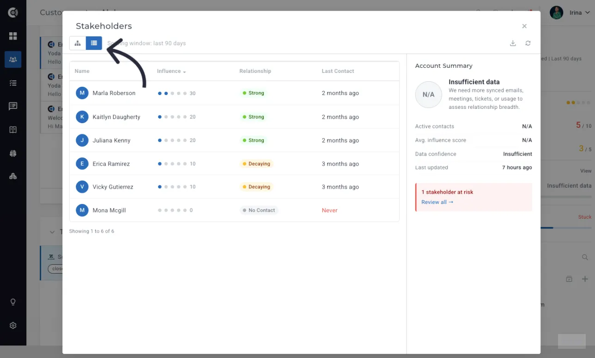The width and height of the screenshot is (595, 358).
Task: Click the Relationship column header
Action: pos(255,71)
